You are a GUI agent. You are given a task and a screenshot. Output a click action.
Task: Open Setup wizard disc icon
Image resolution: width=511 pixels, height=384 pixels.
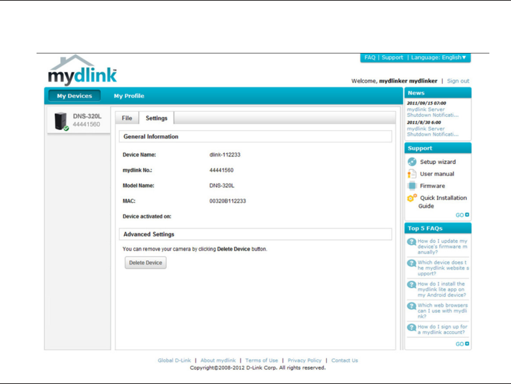412,162
